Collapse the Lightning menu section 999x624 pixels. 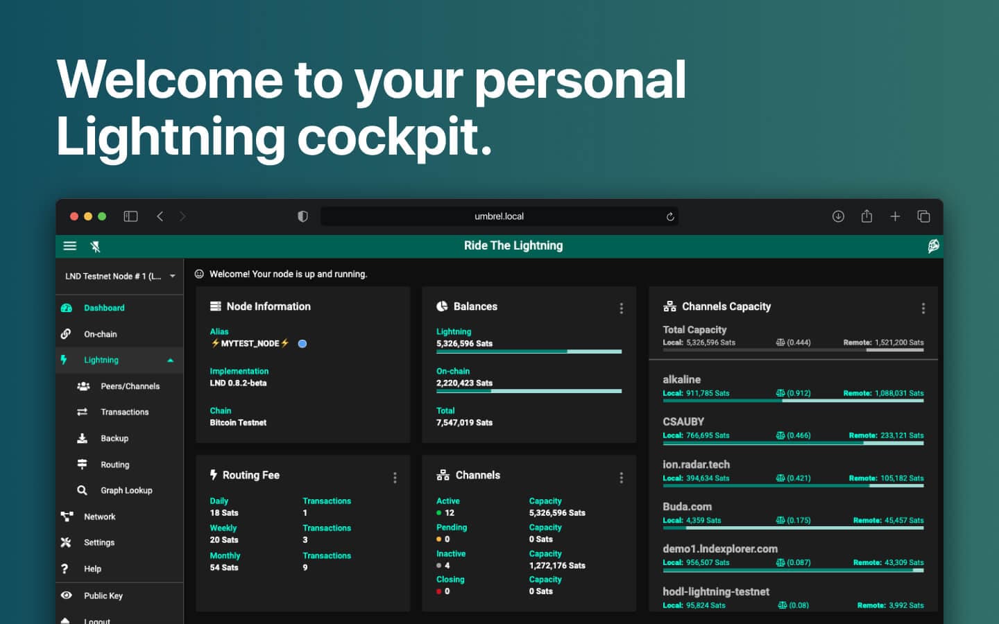coord(170,361)
